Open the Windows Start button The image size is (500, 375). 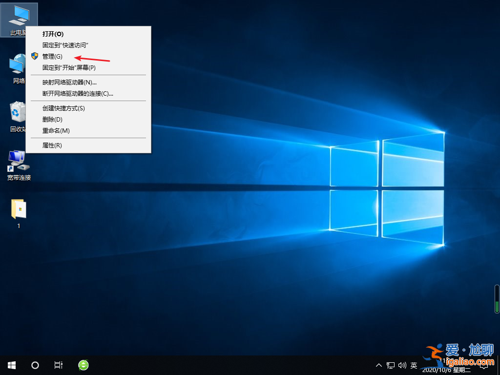coord(11,365)
